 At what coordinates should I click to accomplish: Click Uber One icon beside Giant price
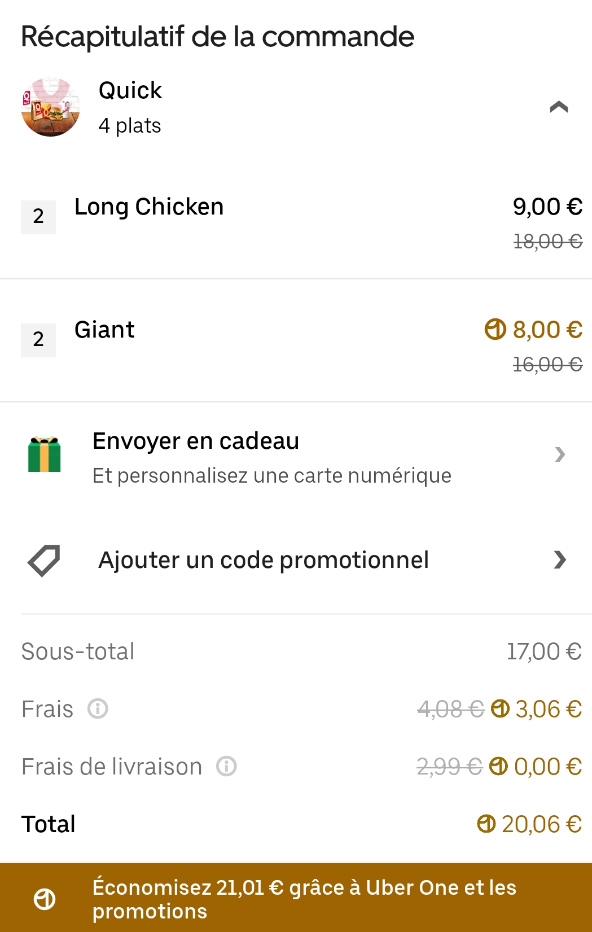[495, 329]
